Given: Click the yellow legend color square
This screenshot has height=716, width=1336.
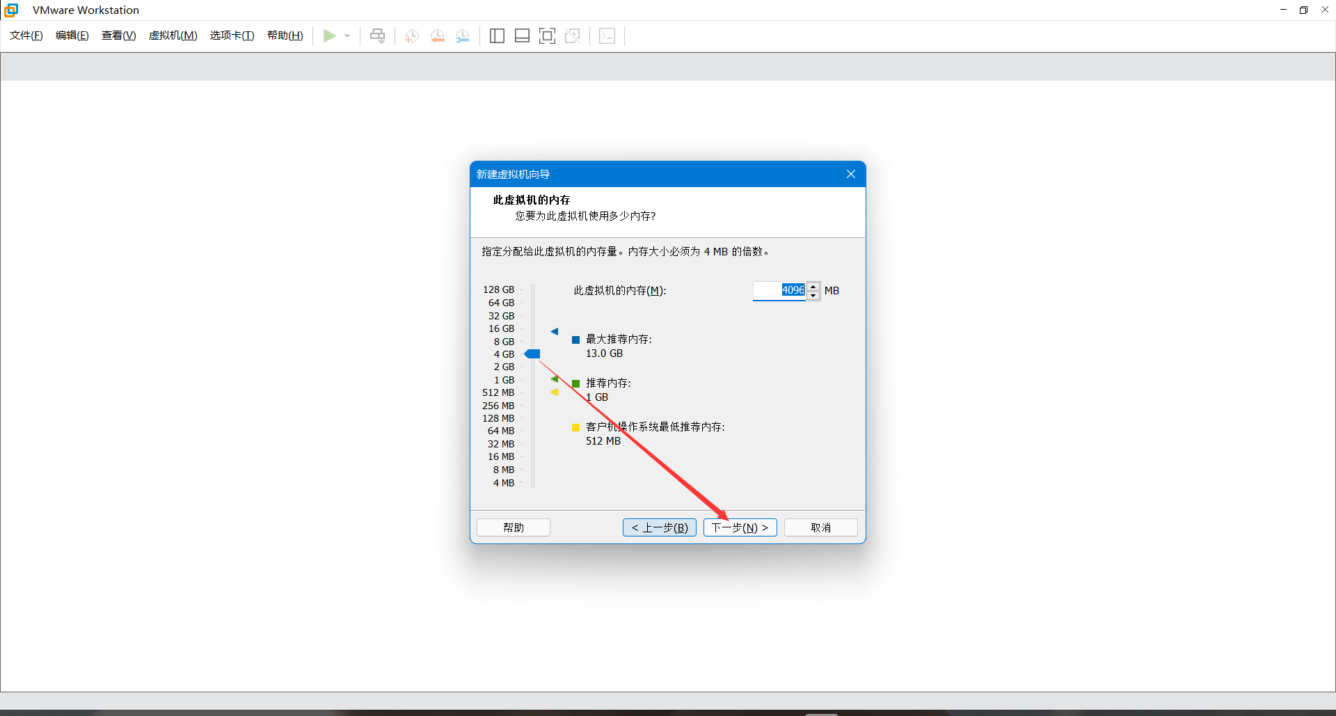Looking at the screenshot, I should (x=575, y=427).
